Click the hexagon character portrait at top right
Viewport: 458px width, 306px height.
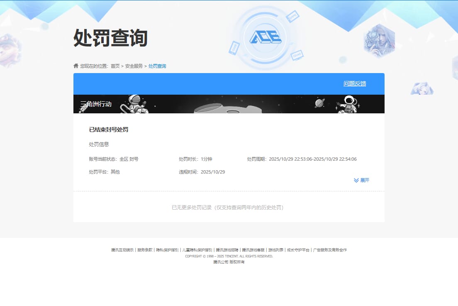click(379, 40)
